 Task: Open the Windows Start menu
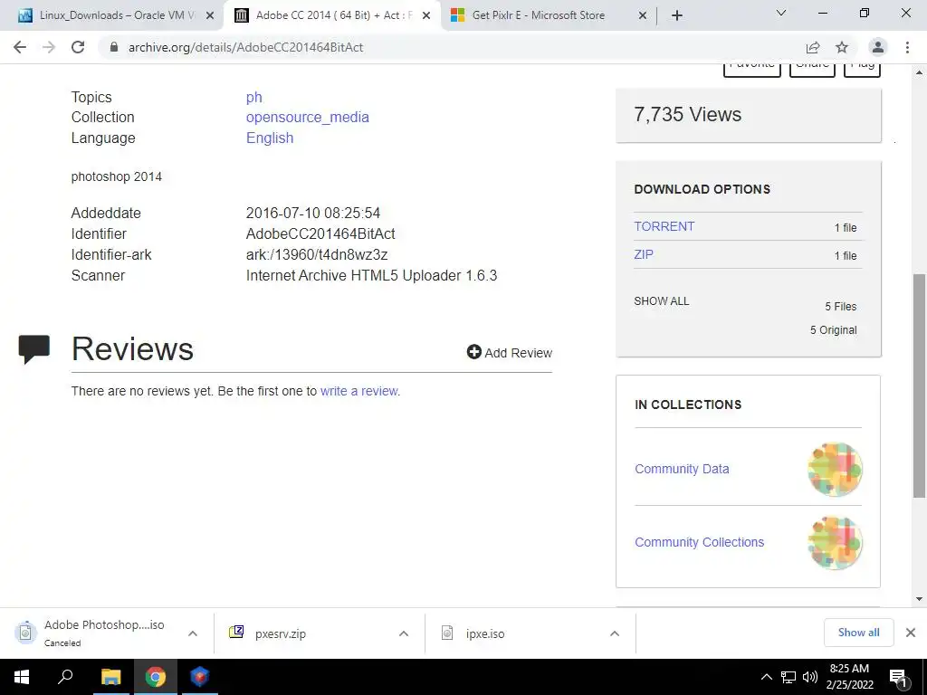(x=22, y=677)
